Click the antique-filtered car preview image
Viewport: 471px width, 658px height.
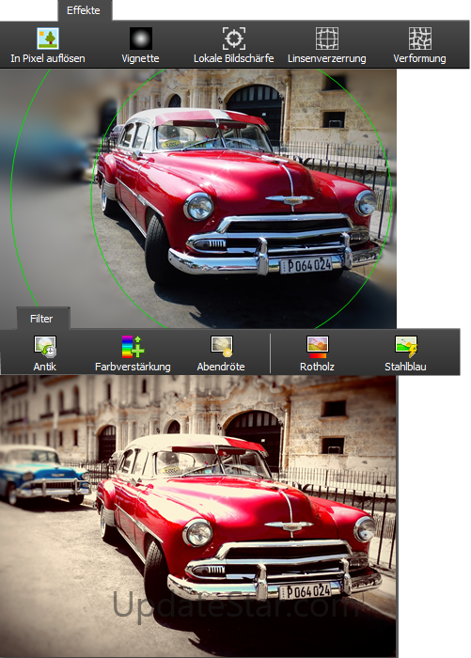click(198, 516)
